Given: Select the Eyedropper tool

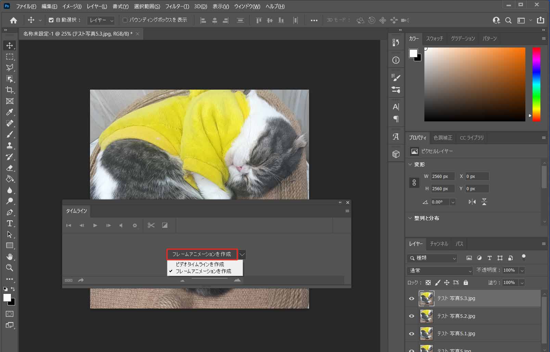Looking at the screenshot, I should tap(10, 112).
